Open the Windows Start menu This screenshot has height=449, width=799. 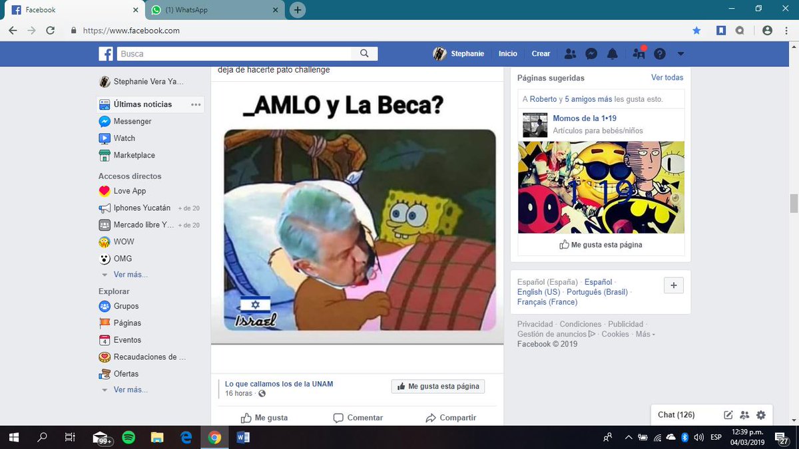13,438
